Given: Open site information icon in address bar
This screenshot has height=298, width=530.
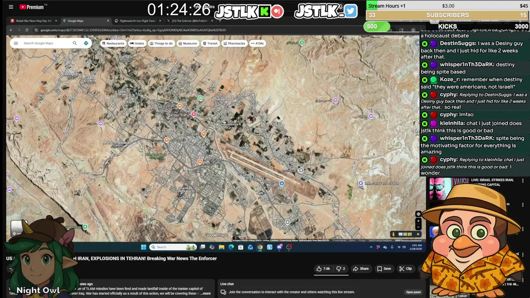Looking at the screenshot, I should (x=36, y=30).
